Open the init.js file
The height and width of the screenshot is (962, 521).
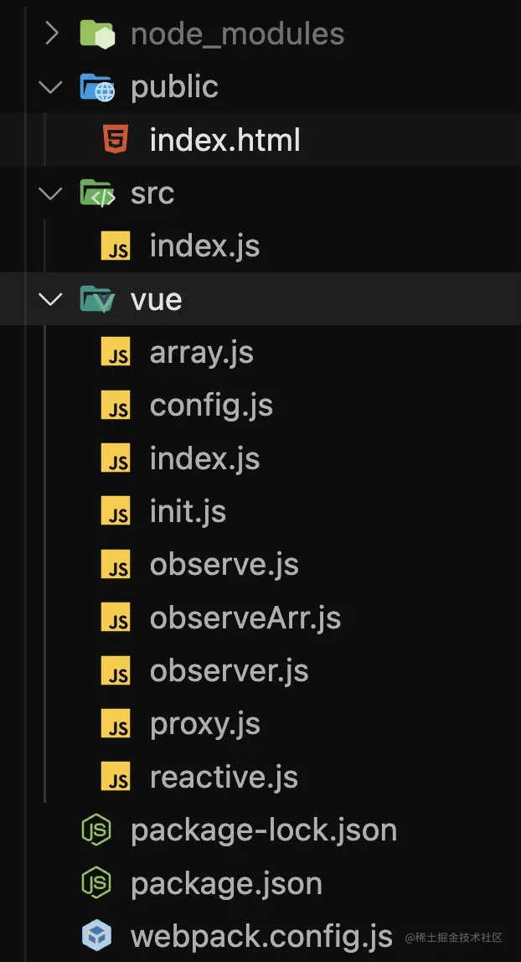click(x=188, y=511)
